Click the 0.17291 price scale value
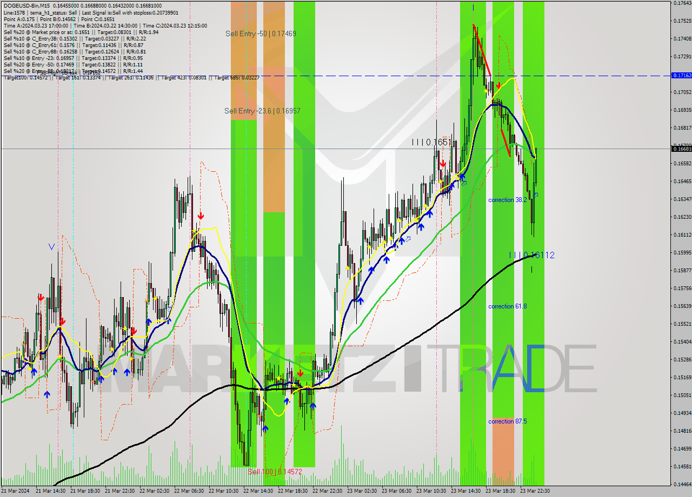Viewport: 692px width, 497px height. point(682,57)
